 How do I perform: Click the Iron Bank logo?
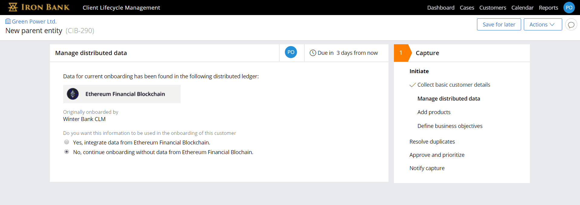[x=39, y=7]
